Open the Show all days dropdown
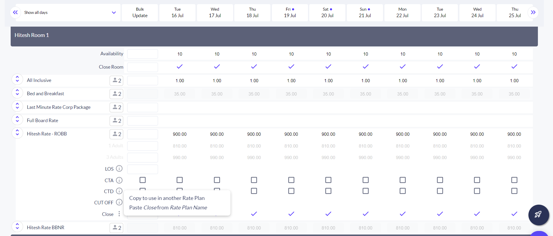Viewport: 553px width, 236px height. (x=68, y=12)
